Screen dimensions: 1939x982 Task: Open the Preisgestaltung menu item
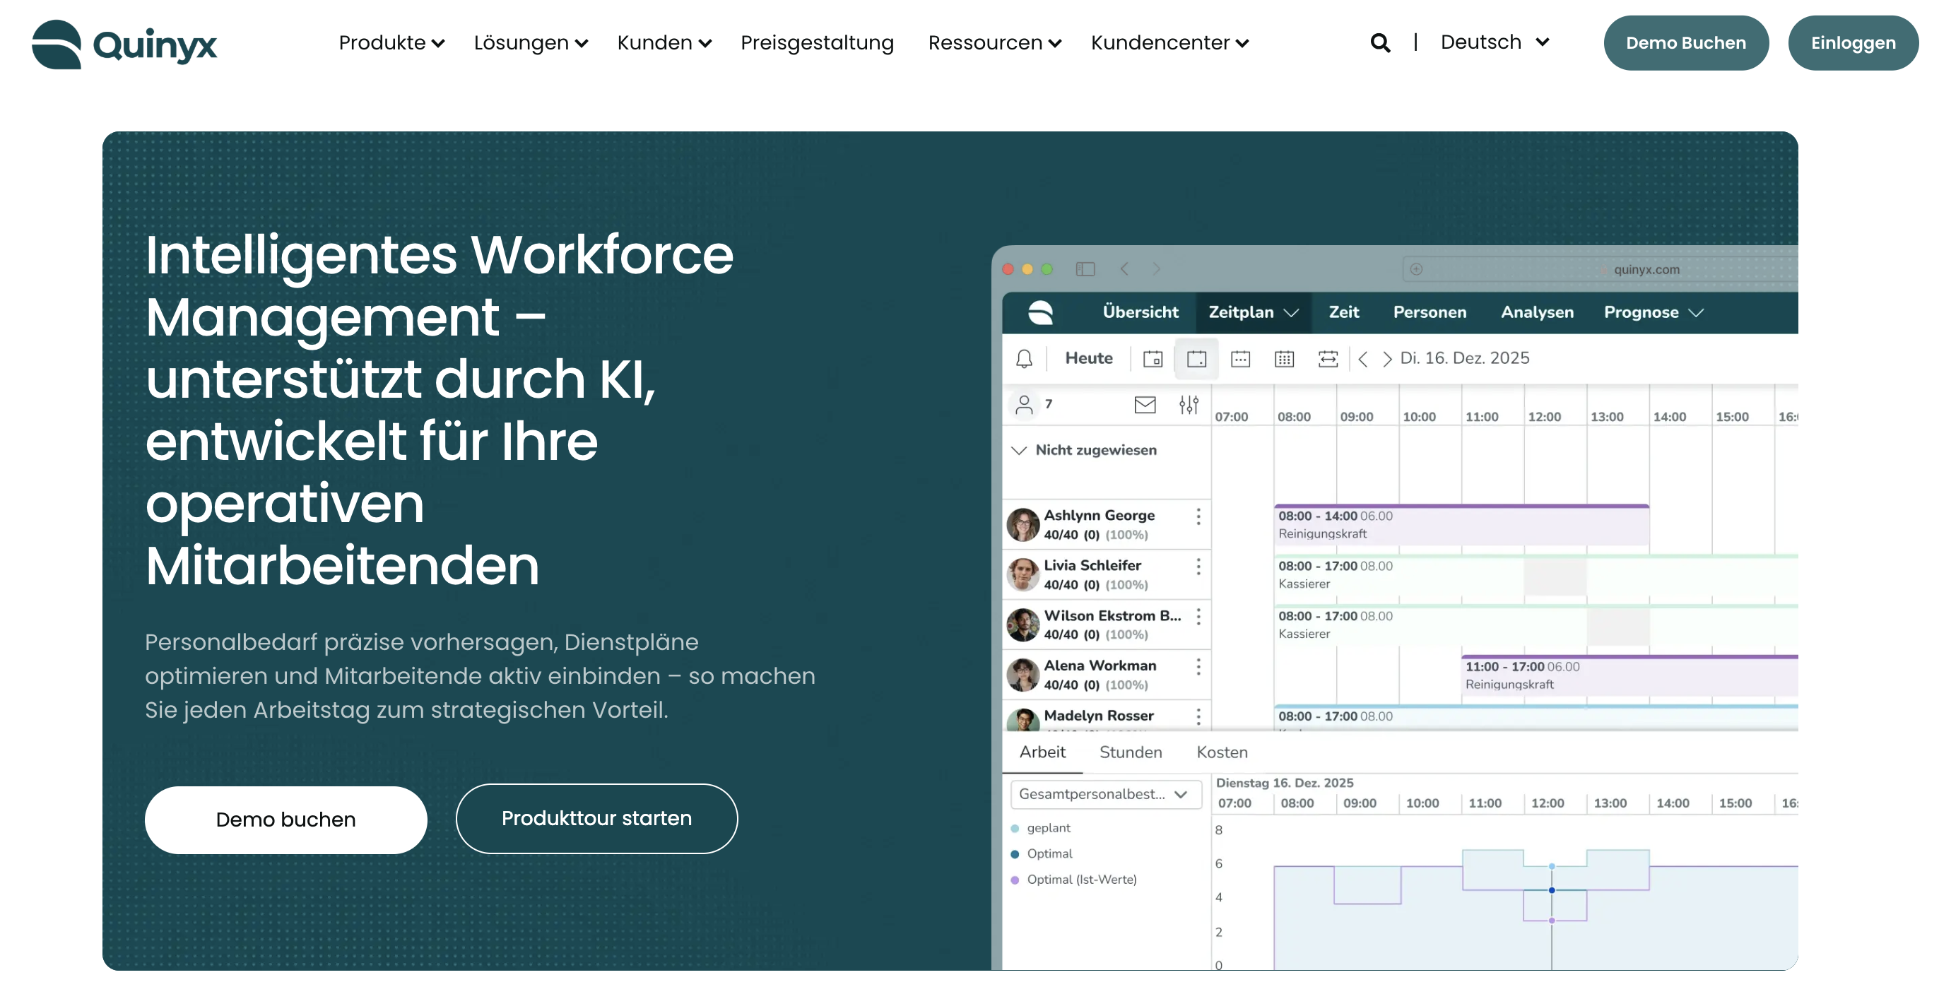click(817, 43)
